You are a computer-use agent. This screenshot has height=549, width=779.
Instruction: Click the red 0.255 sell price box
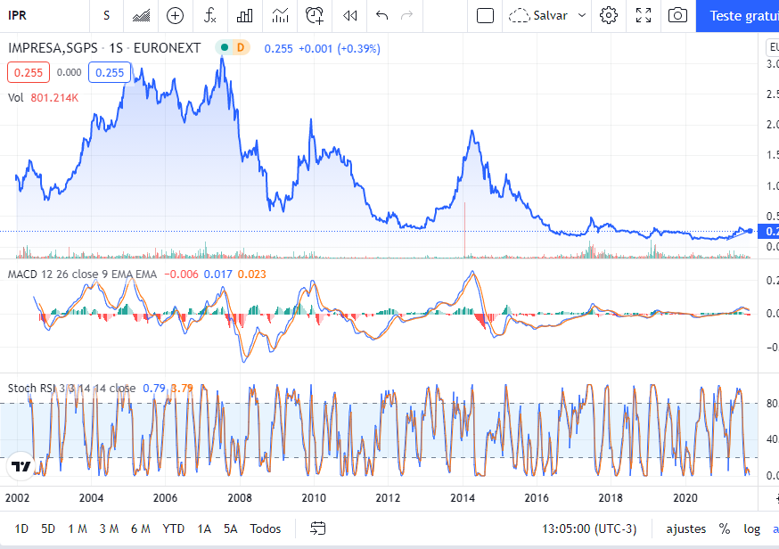pyautogui.click(x=29, y=72)
